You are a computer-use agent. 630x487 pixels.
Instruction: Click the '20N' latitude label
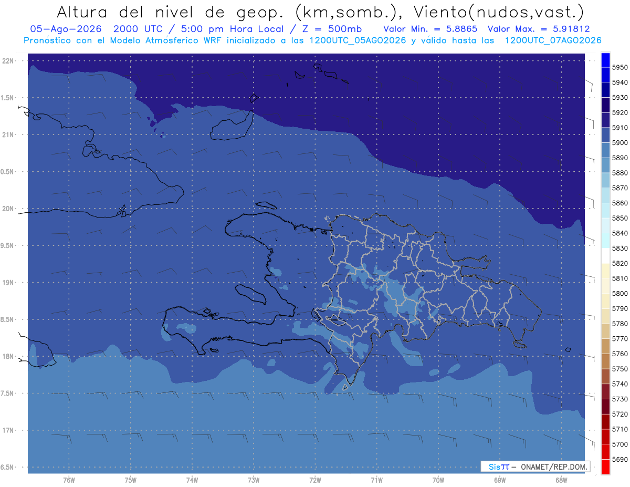point(8,209)
